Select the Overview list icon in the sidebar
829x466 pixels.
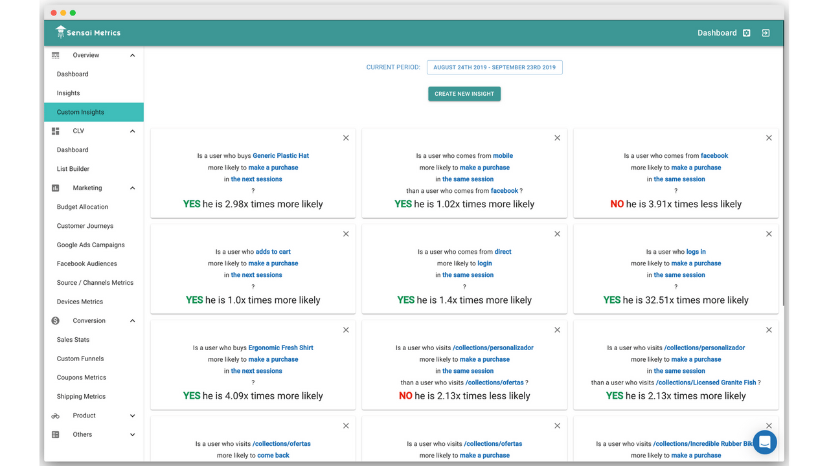coord(55,55)
